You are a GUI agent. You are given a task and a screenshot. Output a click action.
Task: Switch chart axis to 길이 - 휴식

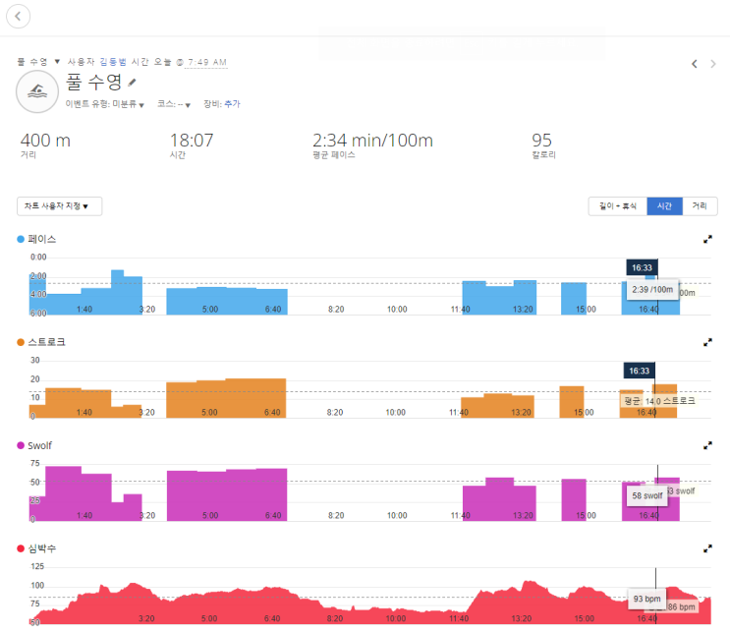[618, 206]
